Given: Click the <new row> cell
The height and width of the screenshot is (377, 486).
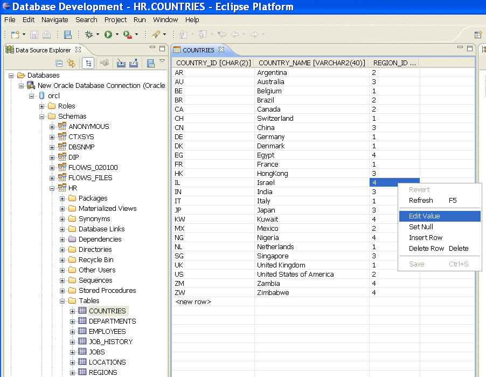Looking at the screenshot, I should point(213,302).
